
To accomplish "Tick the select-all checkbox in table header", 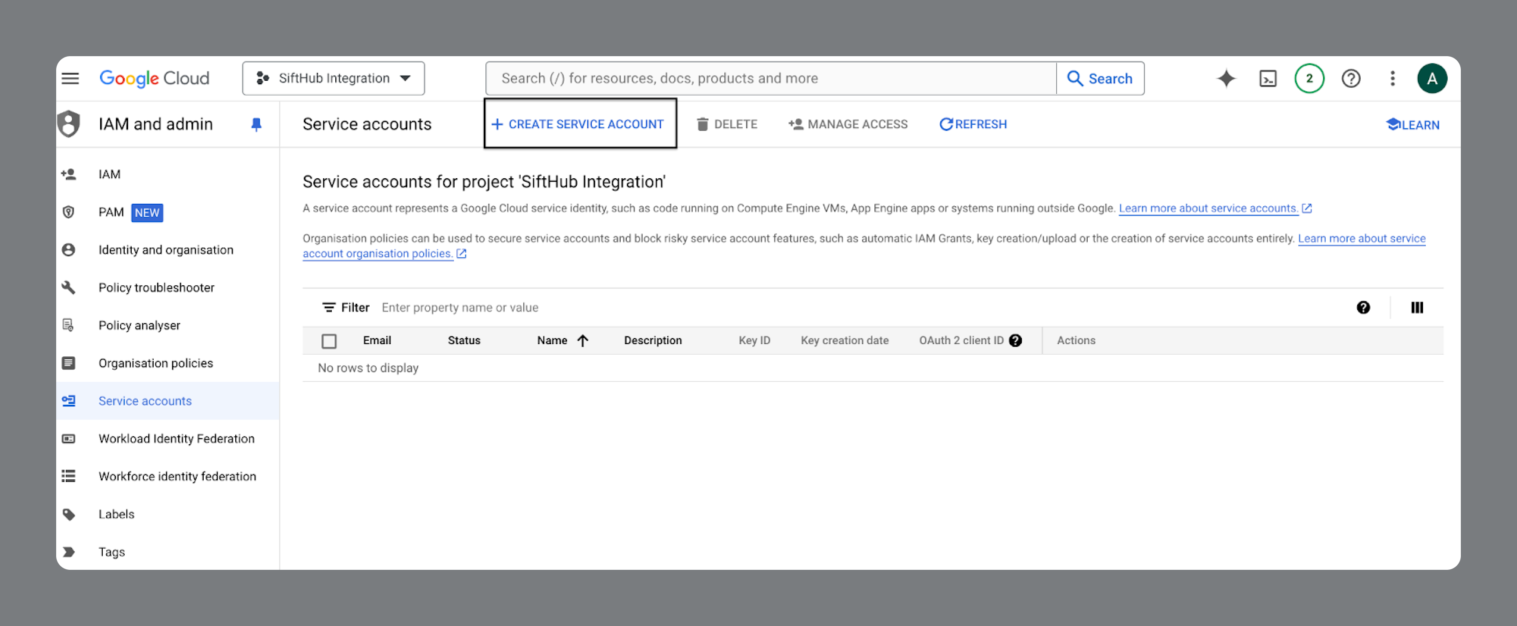I will point(329,341).
